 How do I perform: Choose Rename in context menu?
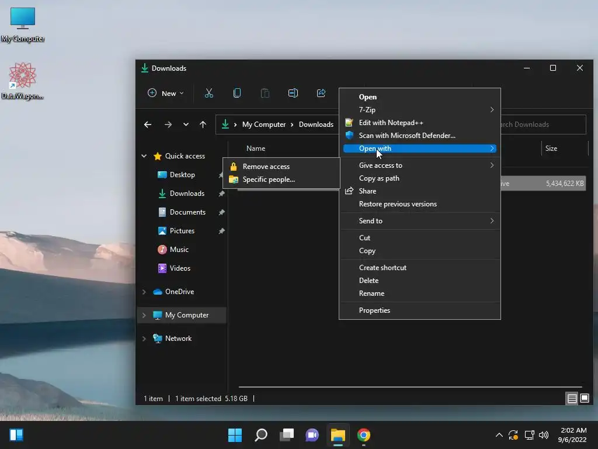[419, 293]
